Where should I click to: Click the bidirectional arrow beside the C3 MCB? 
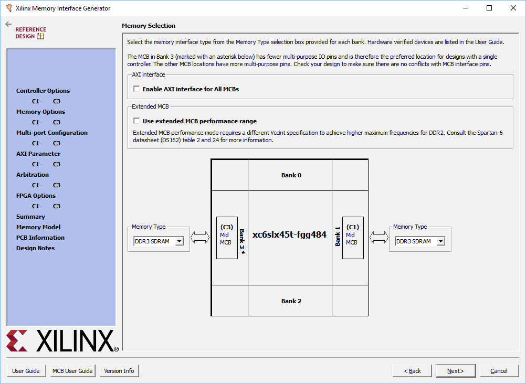199,238
